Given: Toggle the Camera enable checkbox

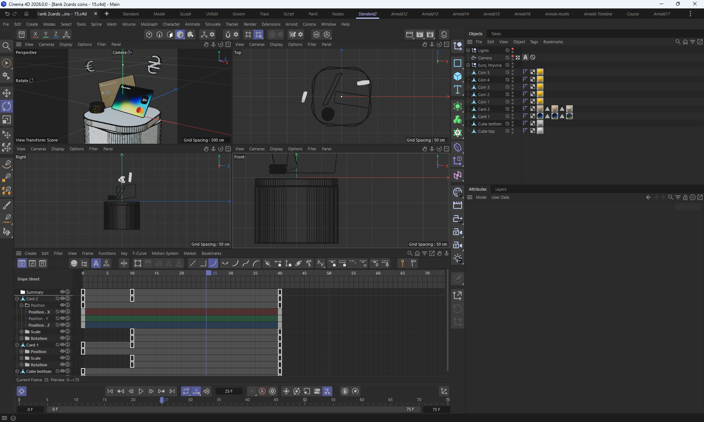Looking at the screenshot, I should (x=507, y=58).
